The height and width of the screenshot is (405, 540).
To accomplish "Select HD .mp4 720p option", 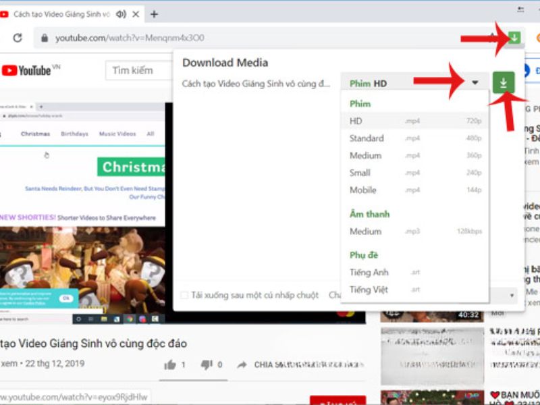I will pyautogui.click(x=414, y=121).
